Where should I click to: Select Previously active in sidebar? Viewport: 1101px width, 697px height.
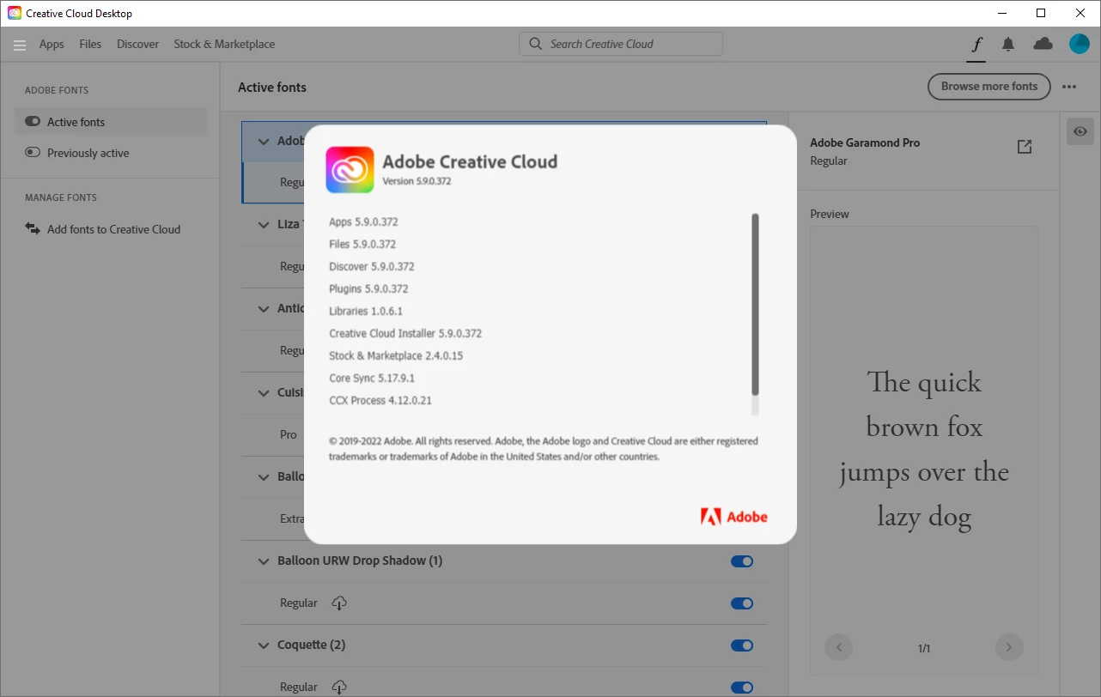(111, 153)
